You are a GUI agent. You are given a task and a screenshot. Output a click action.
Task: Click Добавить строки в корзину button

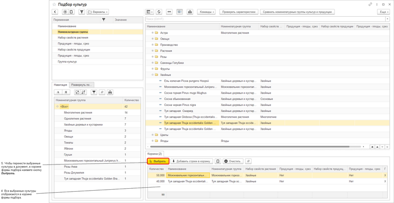(192, 161)
